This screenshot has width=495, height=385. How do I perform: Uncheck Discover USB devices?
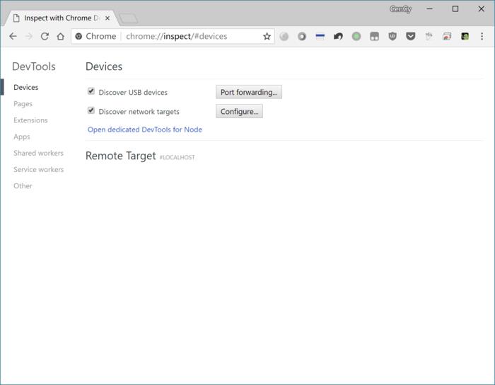91,91
